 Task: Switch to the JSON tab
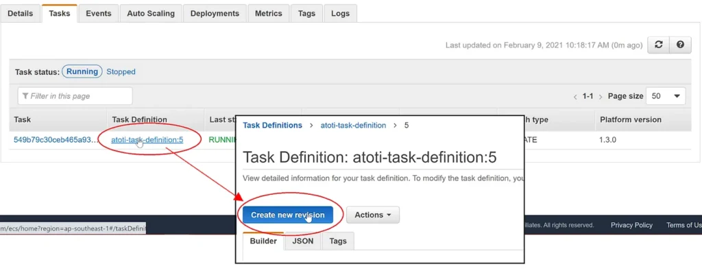[x=303, y=241]
